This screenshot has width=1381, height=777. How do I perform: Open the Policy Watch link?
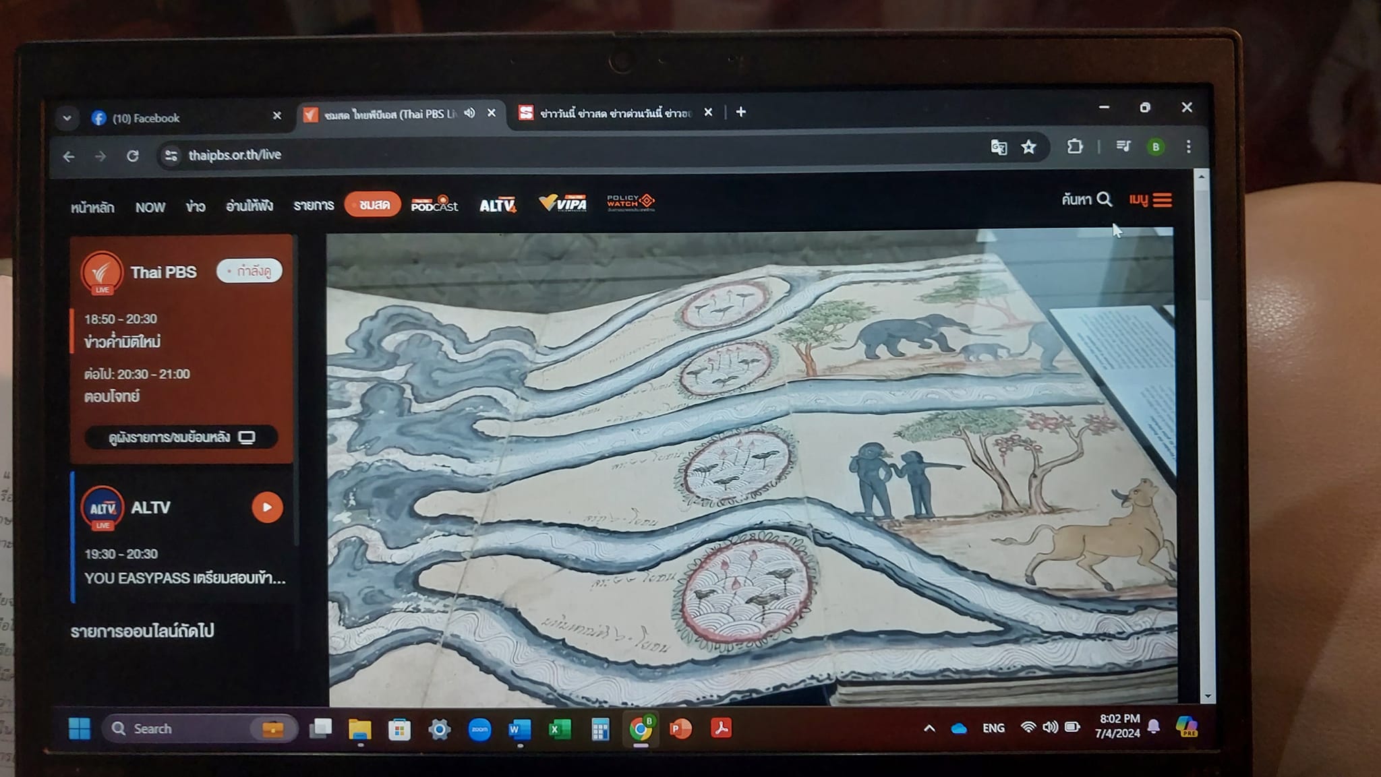[630, 201]
